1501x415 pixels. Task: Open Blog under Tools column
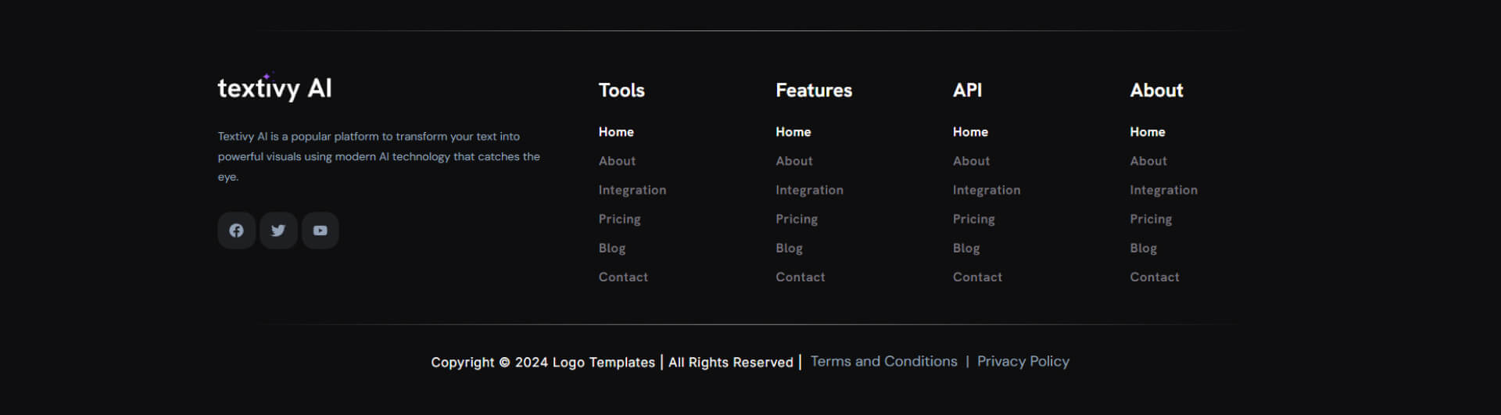612,249
